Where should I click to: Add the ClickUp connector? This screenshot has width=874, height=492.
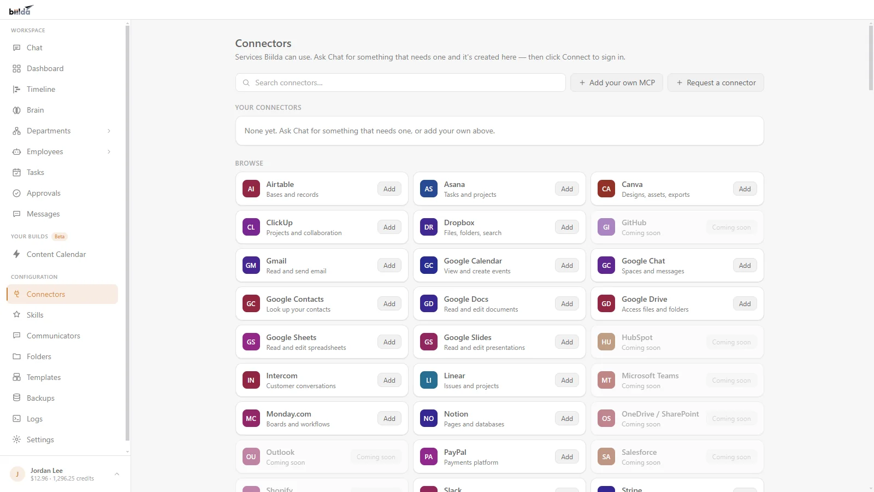[x=389, y=227]
